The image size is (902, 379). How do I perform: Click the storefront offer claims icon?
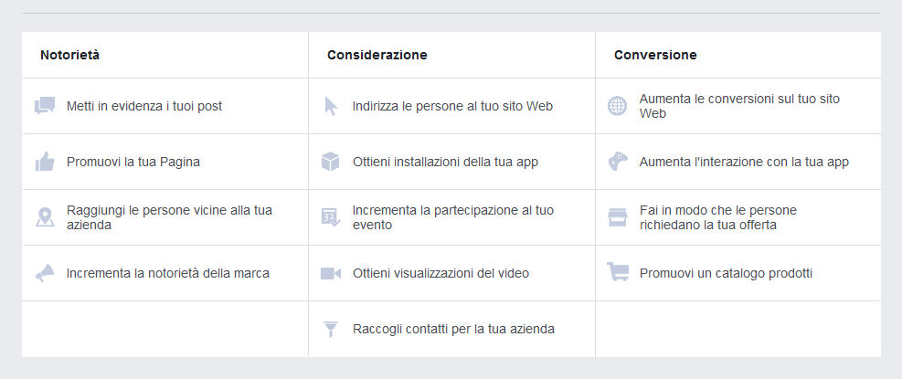tap(617, 217)
